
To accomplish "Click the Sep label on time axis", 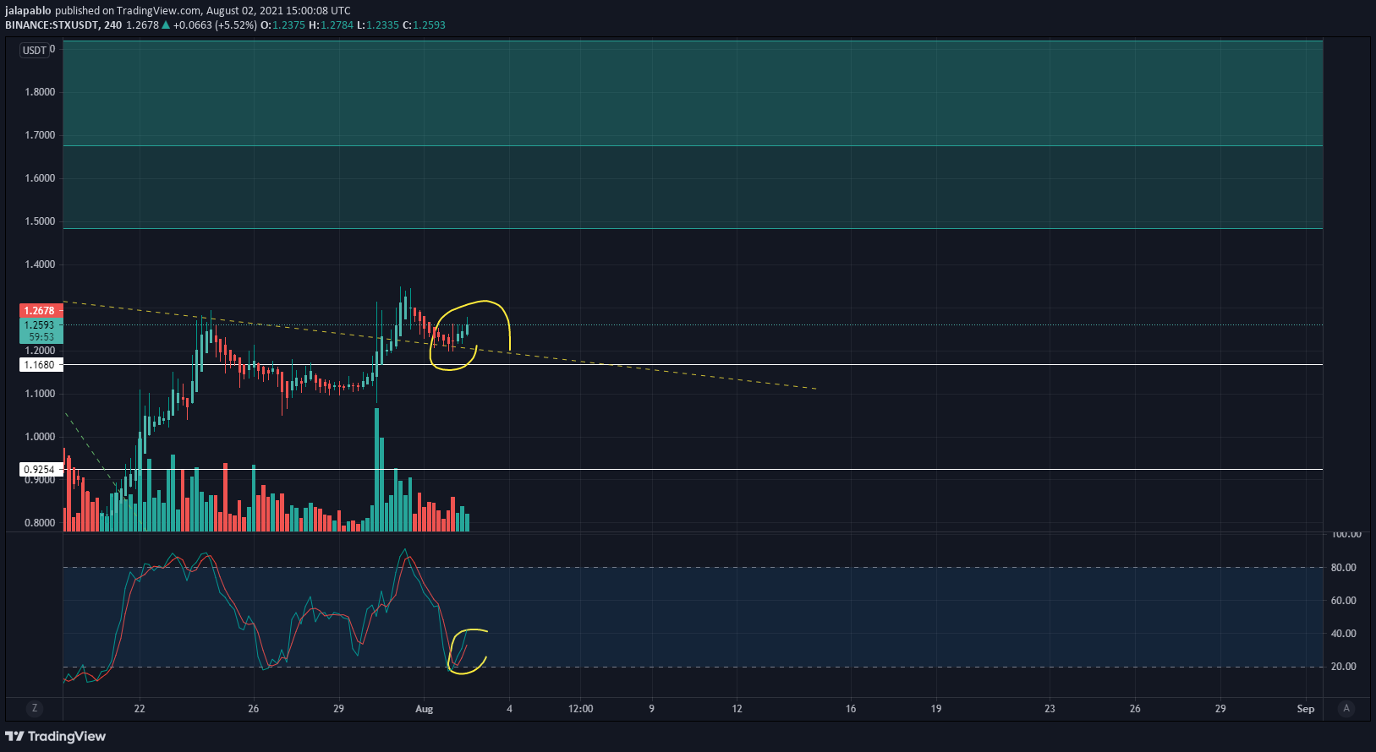I will (1306, 709).
